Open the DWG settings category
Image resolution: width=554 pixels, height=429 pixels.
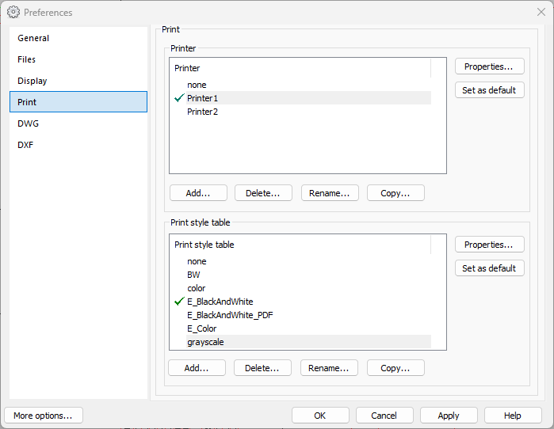29,123
